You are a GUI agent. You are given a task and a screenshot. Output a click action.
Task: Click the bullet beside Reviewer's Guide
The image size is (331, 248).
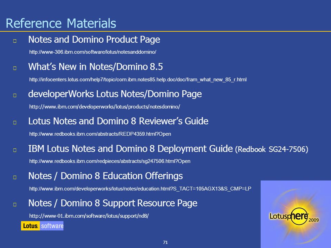[x=15, y=122]
